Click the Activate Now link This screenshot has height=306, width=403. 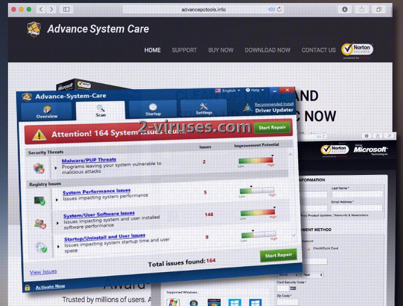pyautogui.click(x=50, y=287)
